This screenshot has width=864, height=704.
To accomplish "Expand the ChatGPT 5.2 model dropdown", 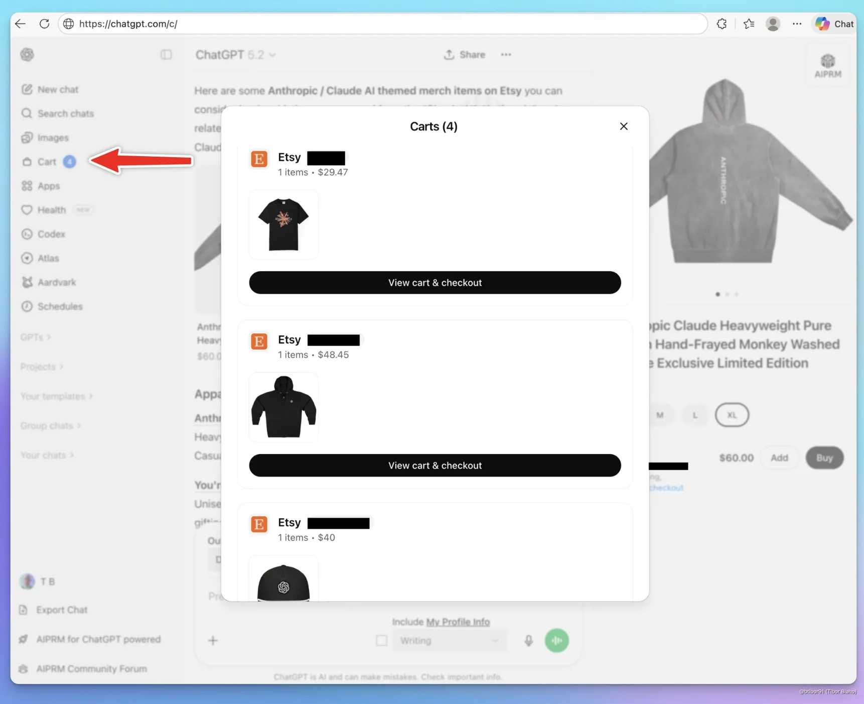I will pos(235,55).
